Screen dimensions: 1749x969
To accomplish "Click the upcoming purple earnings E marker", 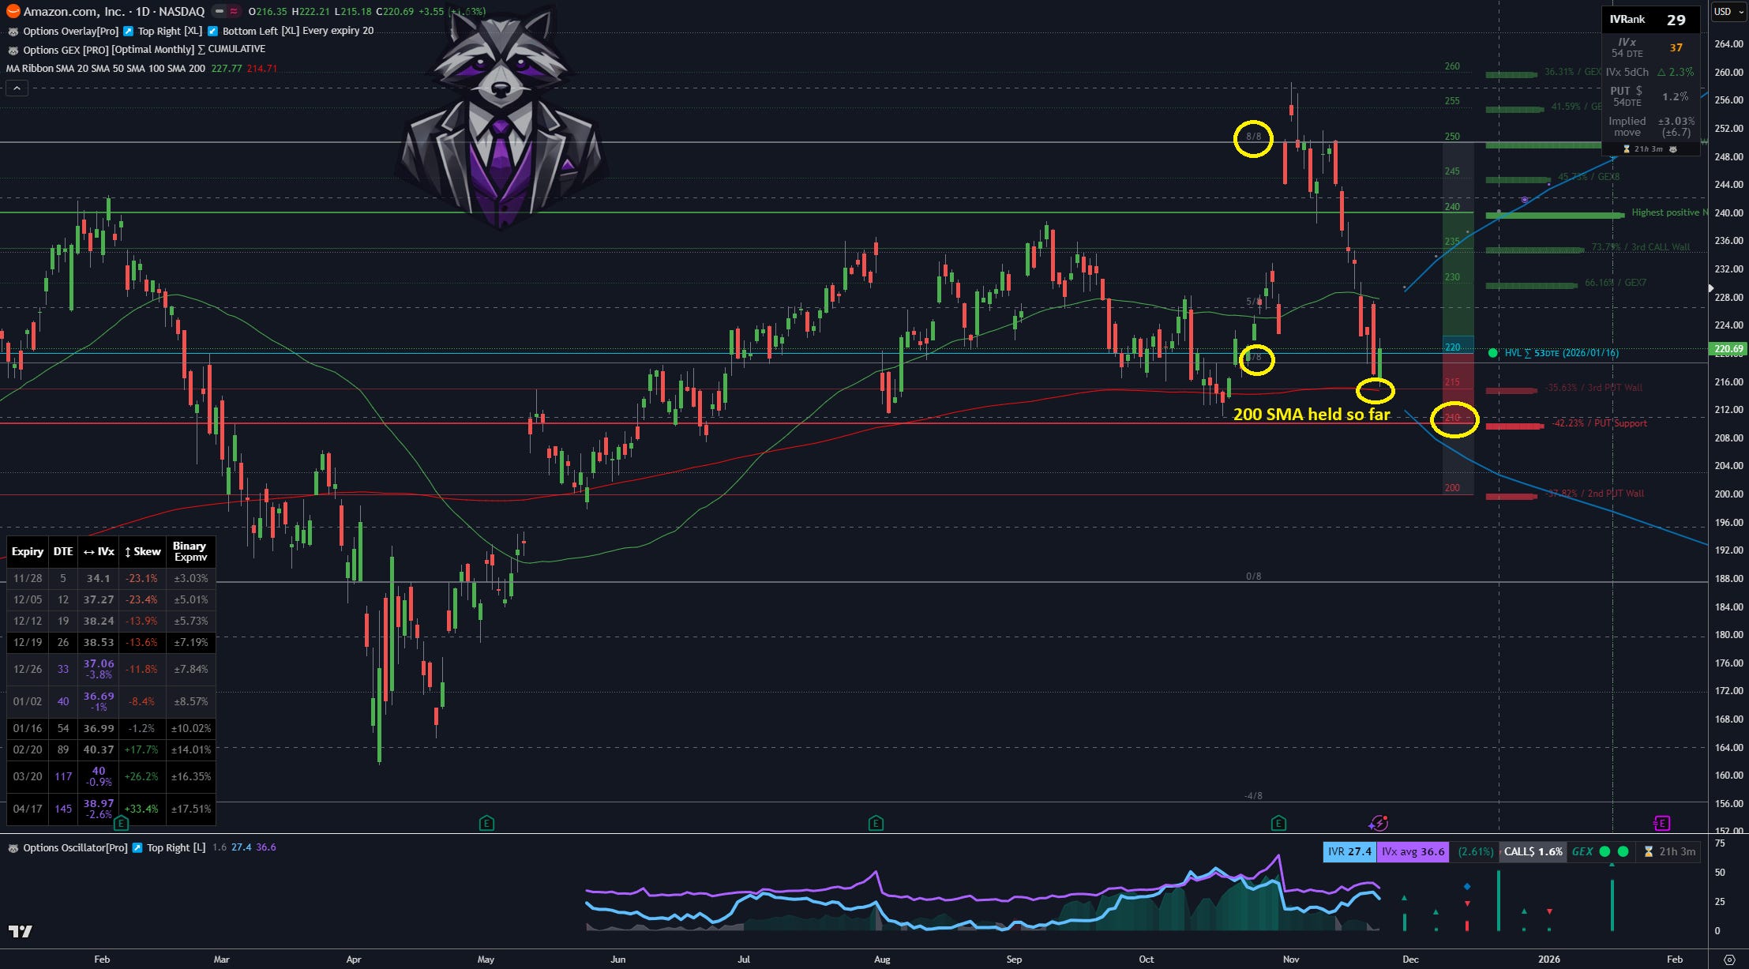I will point(1661,824).
